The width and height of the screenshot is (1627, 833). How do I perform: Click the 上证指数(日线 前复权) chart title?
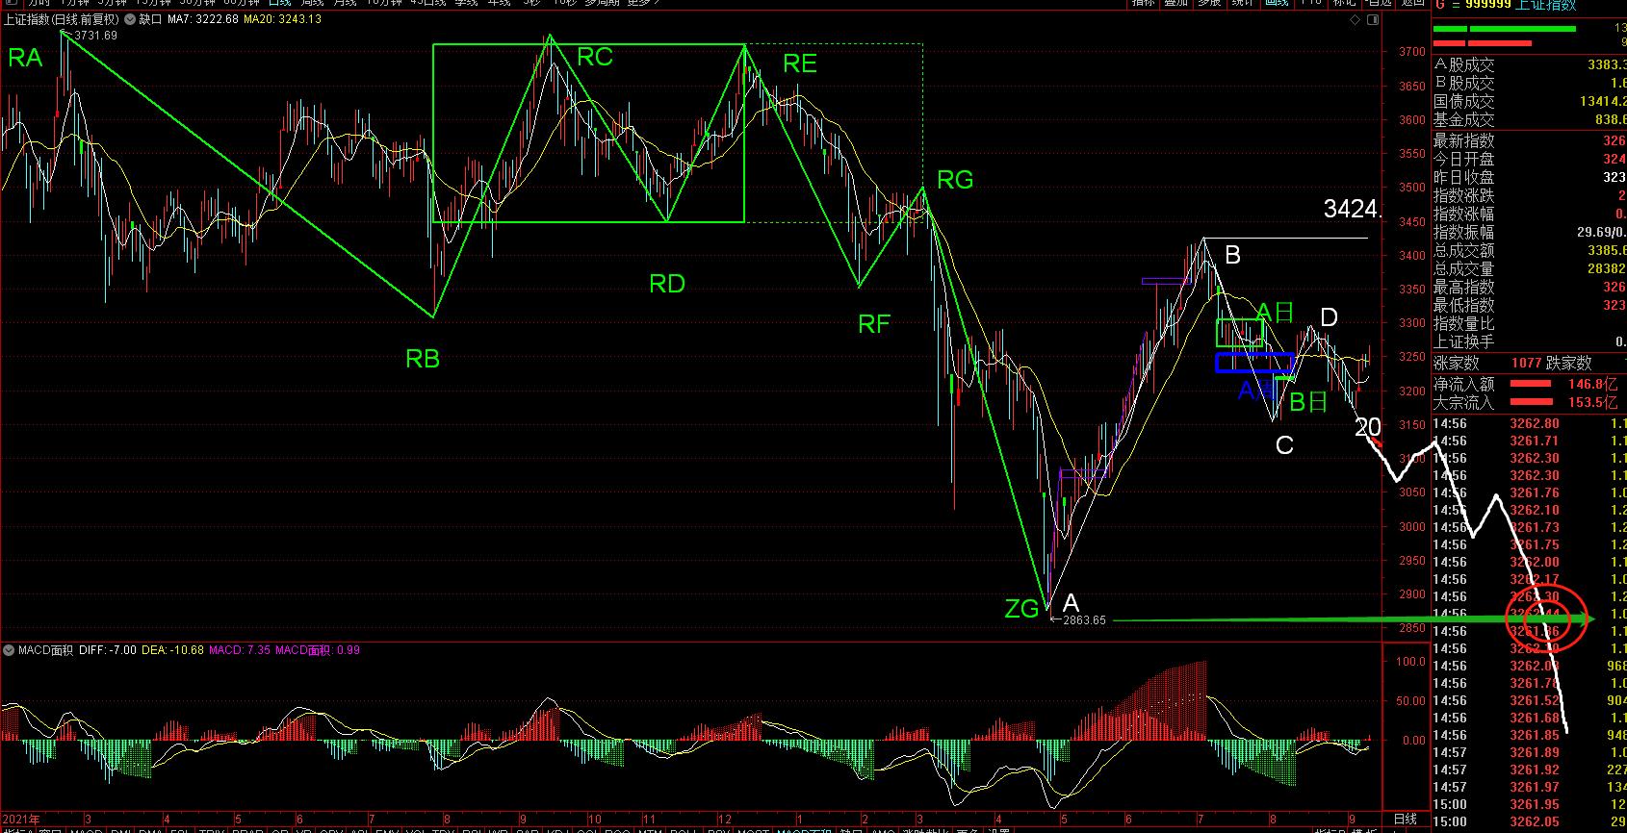click(62, 19)
